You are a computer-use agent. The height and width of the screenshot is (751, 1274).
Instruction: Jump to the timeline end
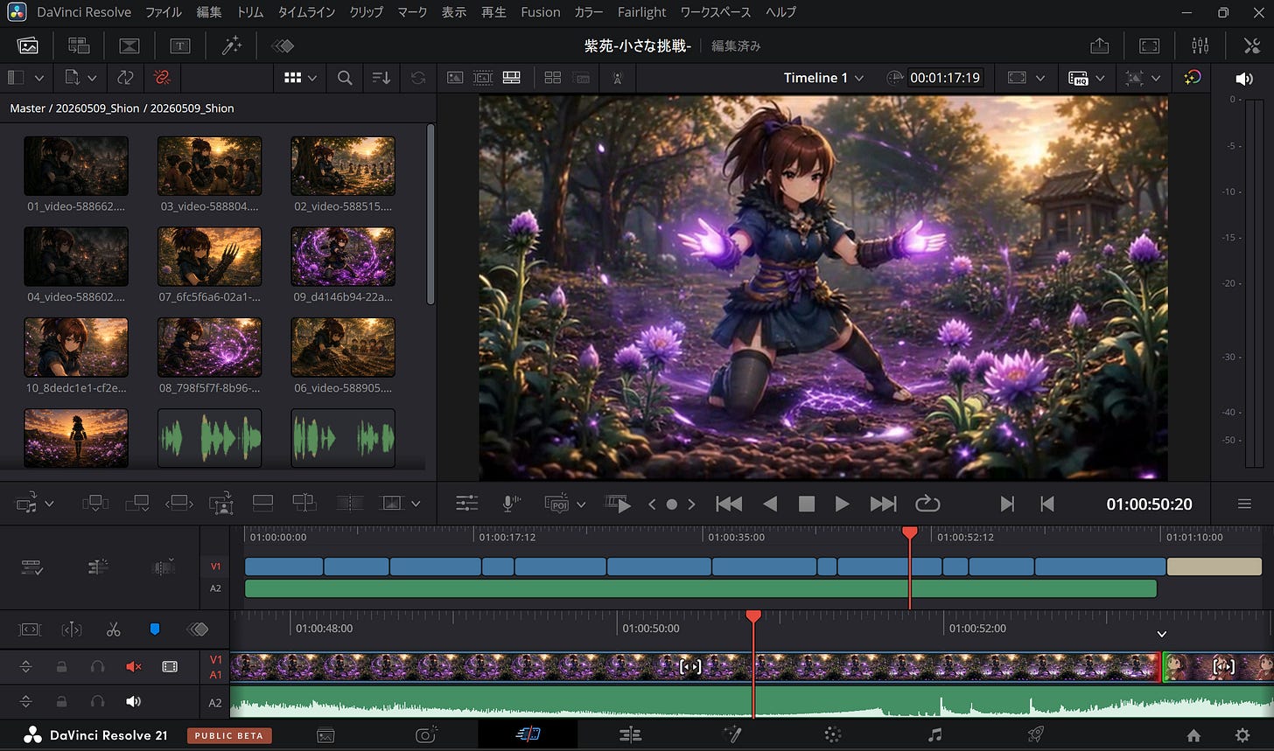click(x=883, y=504)
